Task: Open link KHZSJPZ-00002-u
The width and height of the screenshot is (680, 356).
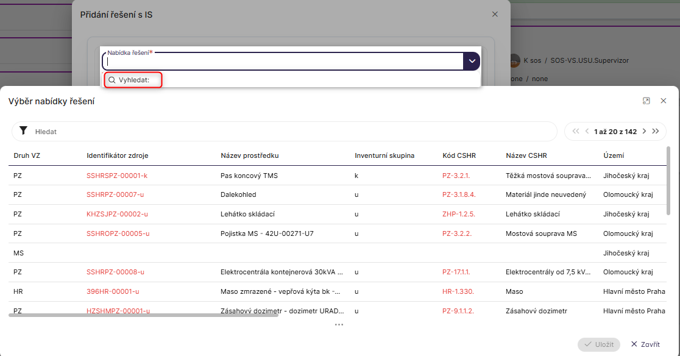Action: [x=117, y=215]
